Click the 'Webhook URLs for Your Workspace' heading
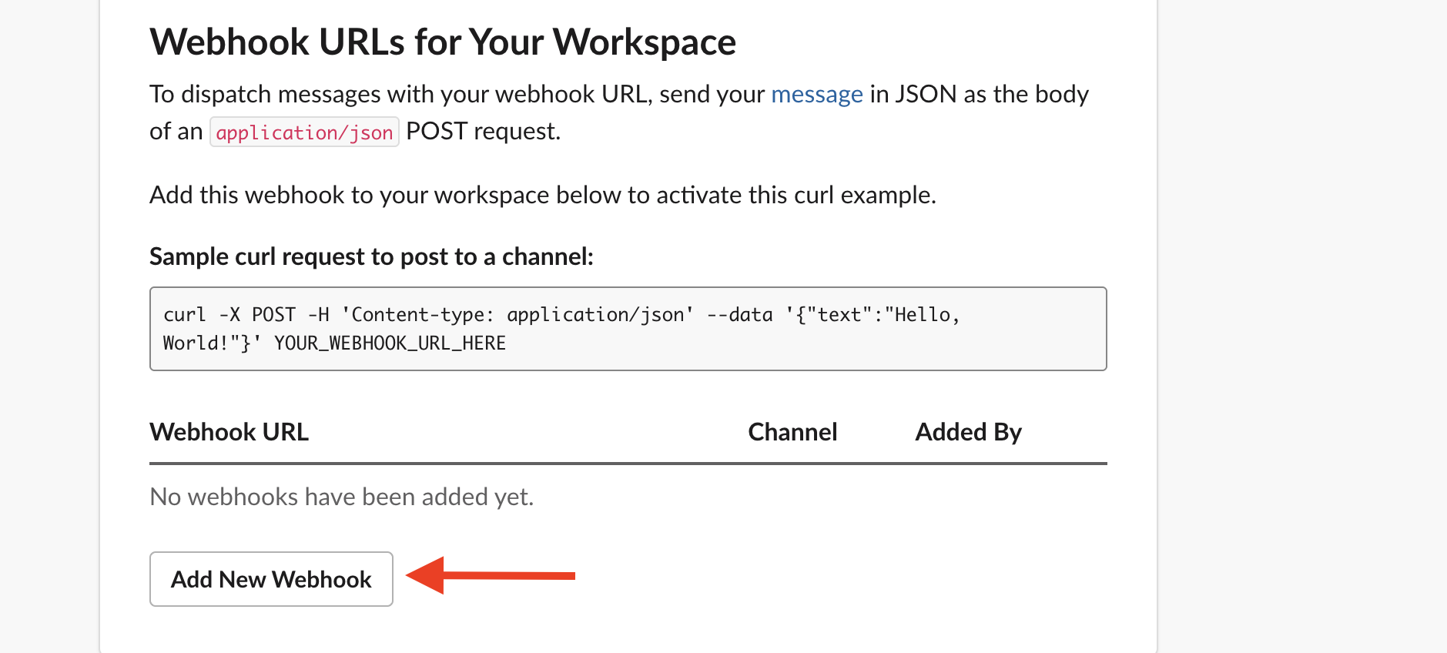 [443, 42]
